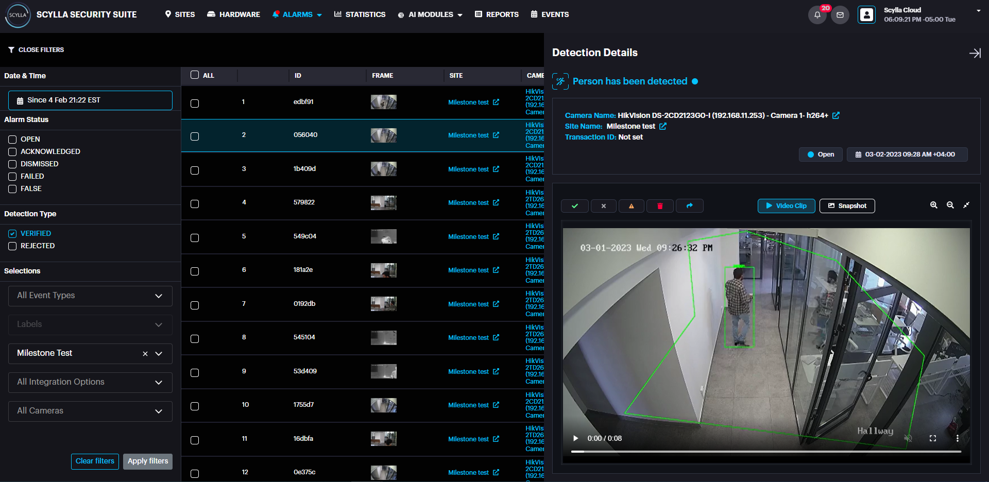Open the STATISTICS menu item
Screen dimensions: 989x482
[360, 14]
